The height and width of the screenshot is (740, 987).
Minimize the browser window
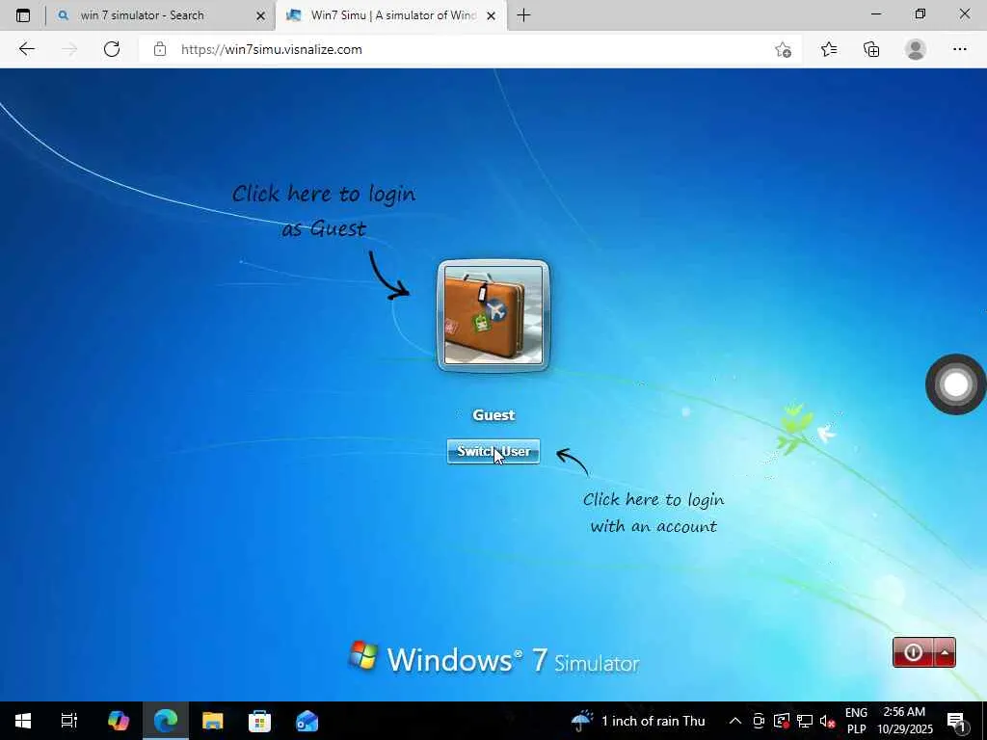tap(876, 13)
